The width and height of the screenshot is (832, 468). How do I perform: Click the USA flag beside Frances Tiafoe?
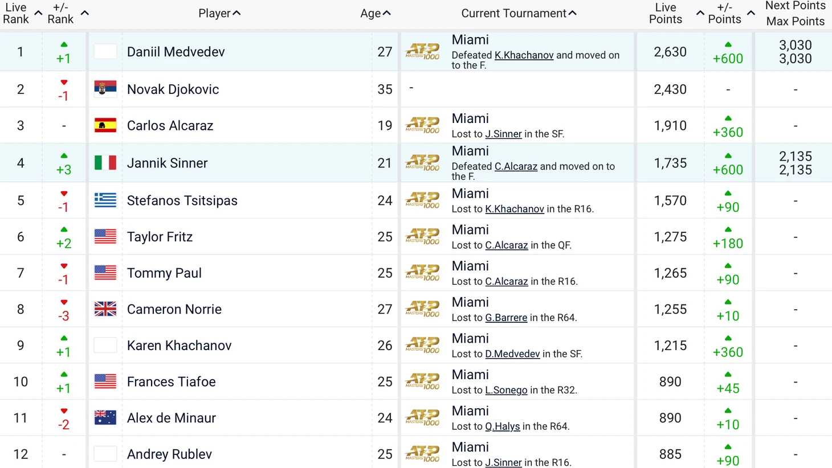pos(105,381)
